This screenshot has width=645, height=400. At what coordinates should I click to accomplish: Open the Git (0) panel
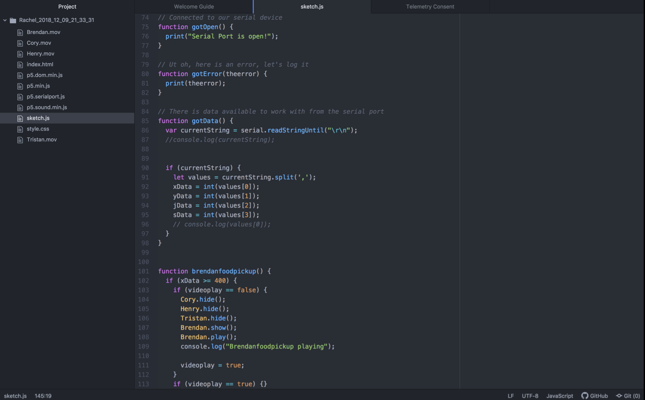click(x=628, y=396)
